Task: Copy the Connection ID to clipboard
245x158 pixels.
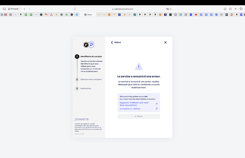Action: pyautogui.click(x=157, y=109)
